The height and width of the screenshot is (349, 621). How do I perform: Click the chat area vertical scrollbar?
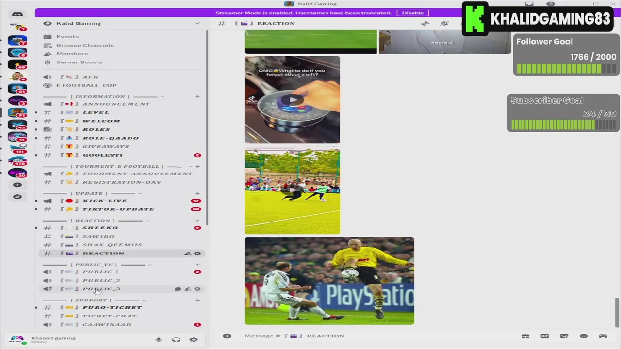[x=617, y=312]
